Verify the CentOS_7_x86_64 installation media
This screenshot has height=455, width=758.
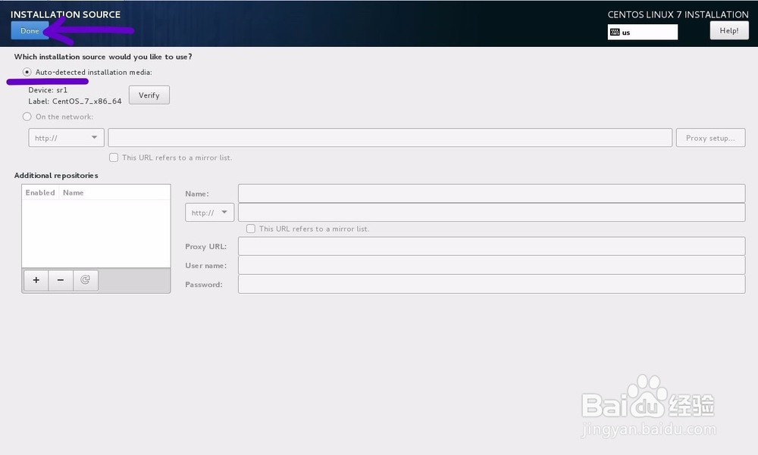[x=149, y=95]
